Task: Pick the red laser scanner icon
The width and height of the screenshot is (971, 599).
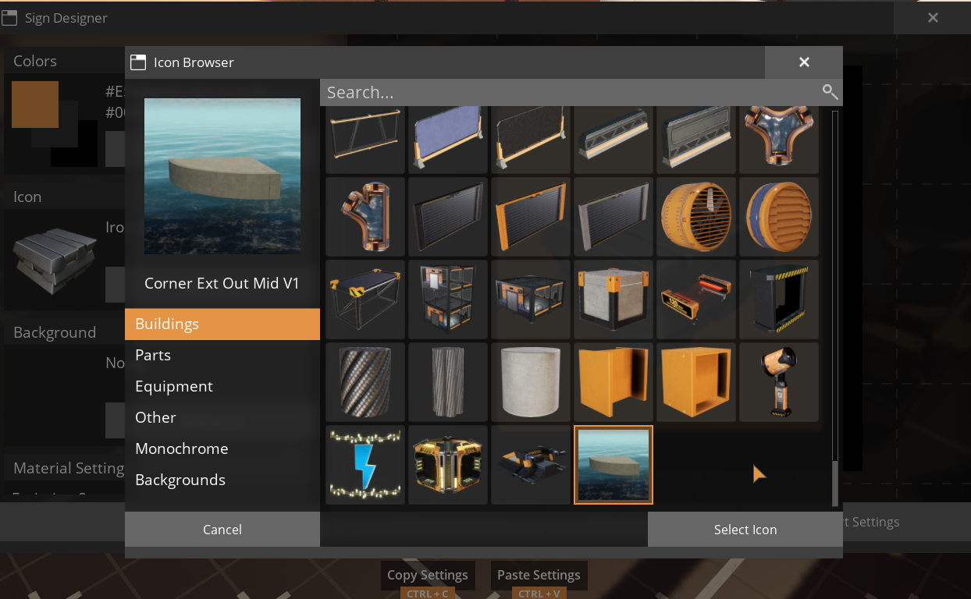Action: pyautogui.click(x=696, y=299)
